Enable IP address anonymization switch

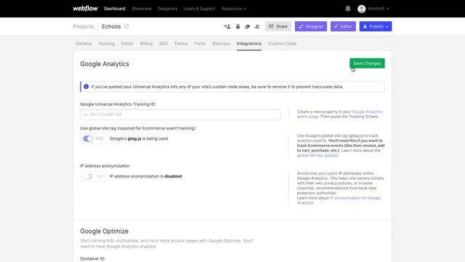[x=88, y=176]
